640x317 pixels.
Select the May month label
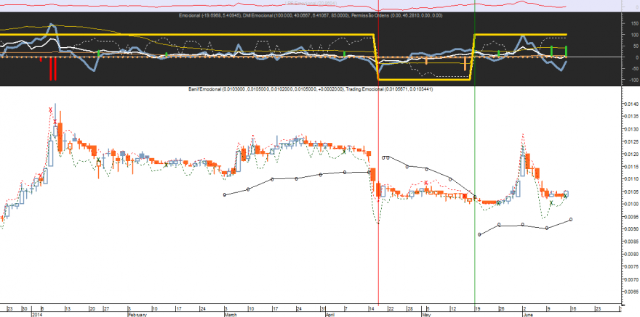426,315
